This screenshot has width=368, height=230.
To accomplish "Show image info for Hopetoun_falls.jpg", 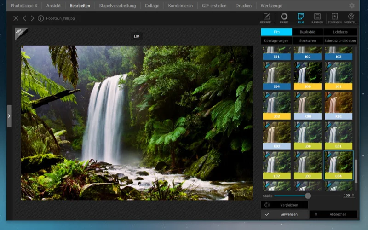I will click(x=41, y=18).
